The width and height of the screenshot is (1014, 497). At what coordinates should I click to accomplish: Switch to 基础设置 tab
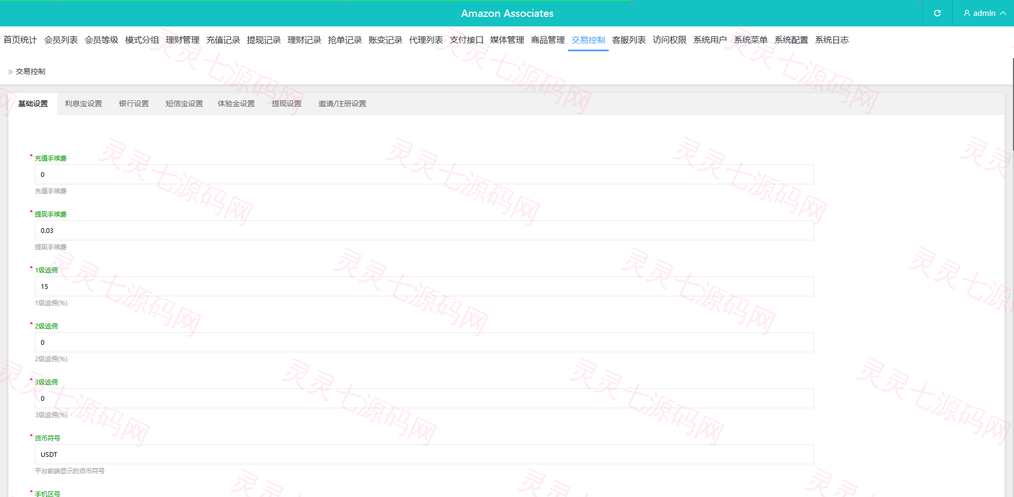[33, 104]
